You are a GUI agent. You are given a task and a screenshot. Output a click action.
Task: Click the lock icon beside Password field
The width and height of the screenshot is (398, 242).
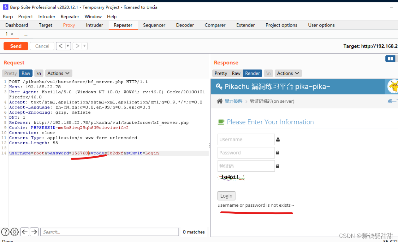(x=278, y=153)
